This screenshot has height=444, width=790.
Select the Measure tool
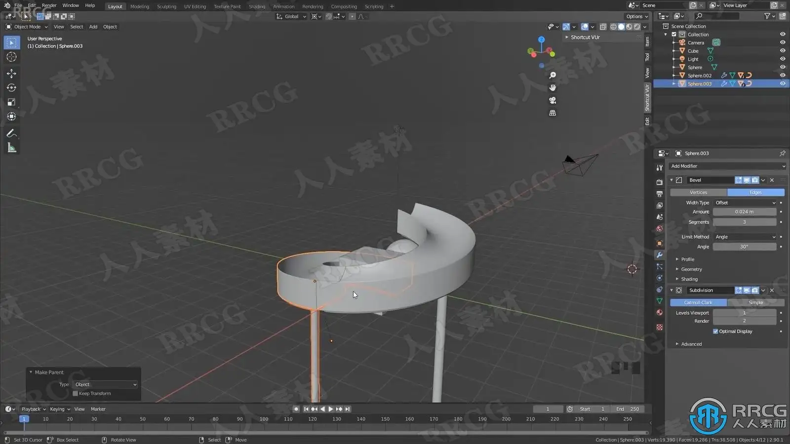point(11,148)
